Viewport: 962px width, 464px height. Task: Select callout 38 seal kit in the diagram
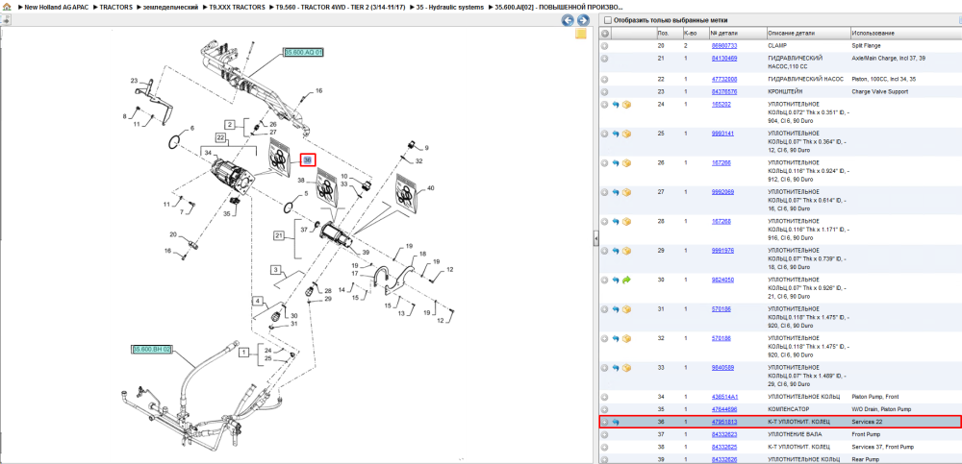(x=301, y=181)
